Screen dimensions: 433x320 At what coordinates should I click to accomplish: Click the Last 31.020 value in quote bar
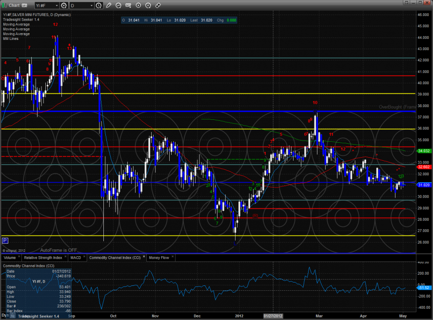tap(207, 20)
